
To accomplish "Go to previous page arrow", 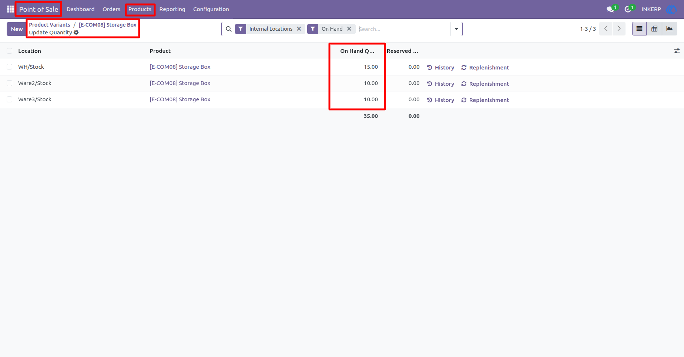I will (x=606, y=28).
